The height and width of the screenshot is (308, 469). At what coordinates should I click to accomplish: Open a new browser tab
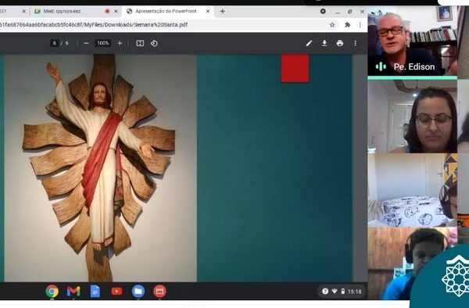[222, 12]
